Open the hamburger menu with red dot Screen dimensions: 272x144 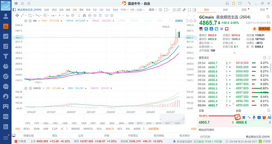tap(6, 138)
